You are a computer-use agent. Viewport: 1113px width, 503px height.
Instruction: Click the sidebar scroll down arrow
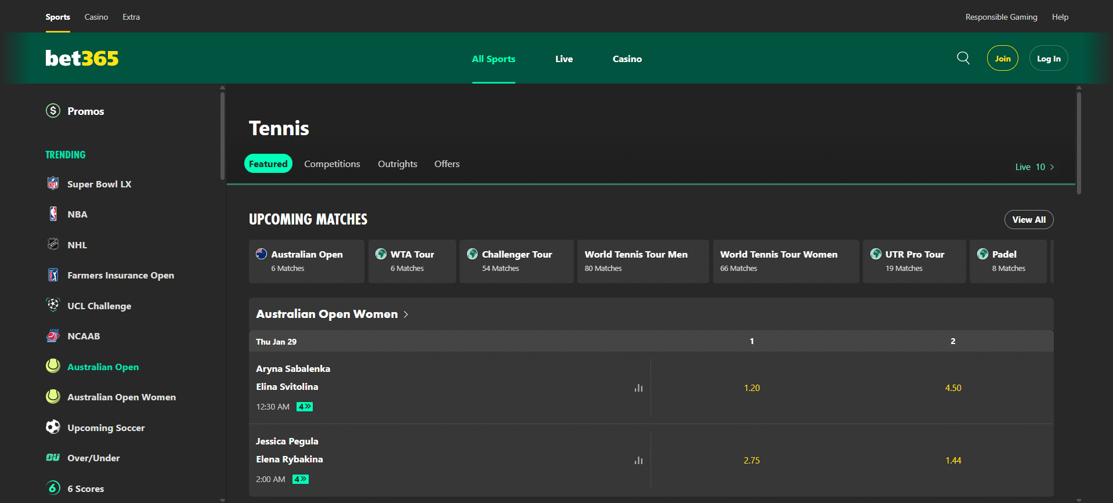pyautogui.click(x=222, y=500)
